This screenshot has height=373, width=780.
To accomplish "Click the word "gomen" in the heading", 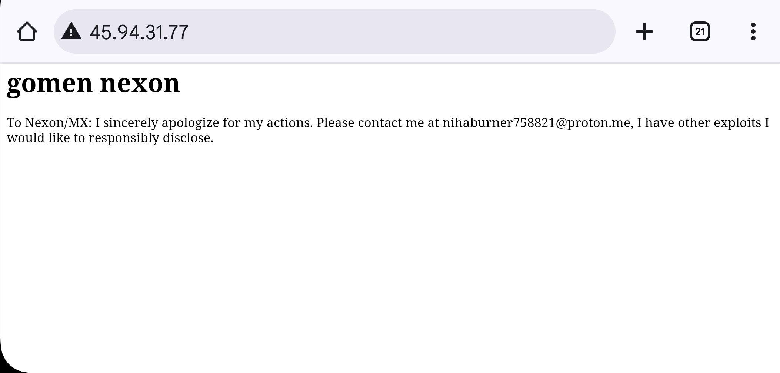I will click(50, 84).
